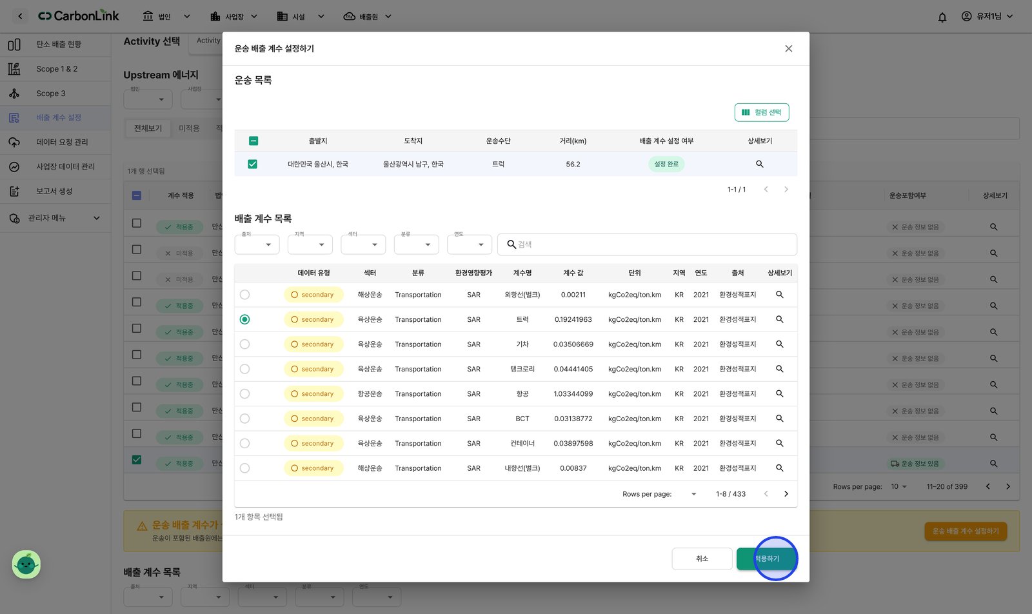Click the 적용하기 apply button

(x=767, y=559)
